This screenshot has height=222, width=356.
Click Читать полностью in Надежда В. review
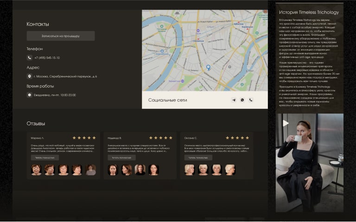click(122, 158)
